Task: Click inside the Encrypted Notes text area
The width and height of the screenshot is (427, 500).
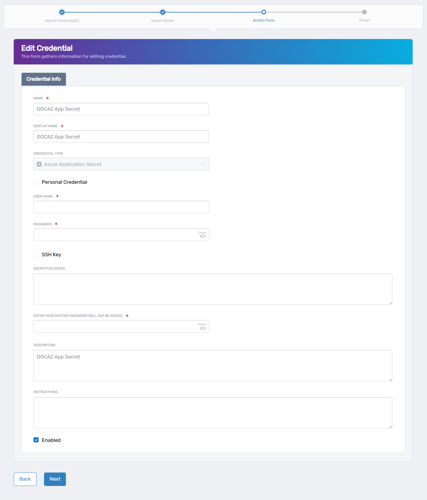Action: point(213,289)
